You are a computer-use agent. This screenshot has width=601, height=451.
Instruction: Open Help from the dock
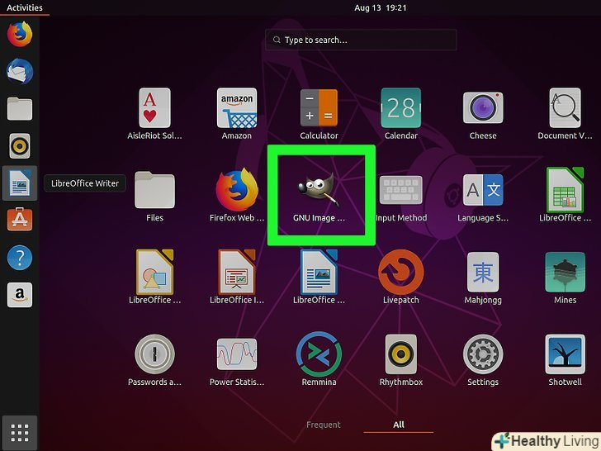point(20,258)
